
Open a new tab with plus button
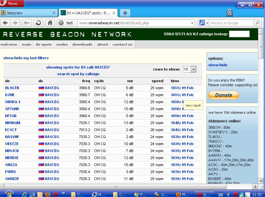coord(125,13)
